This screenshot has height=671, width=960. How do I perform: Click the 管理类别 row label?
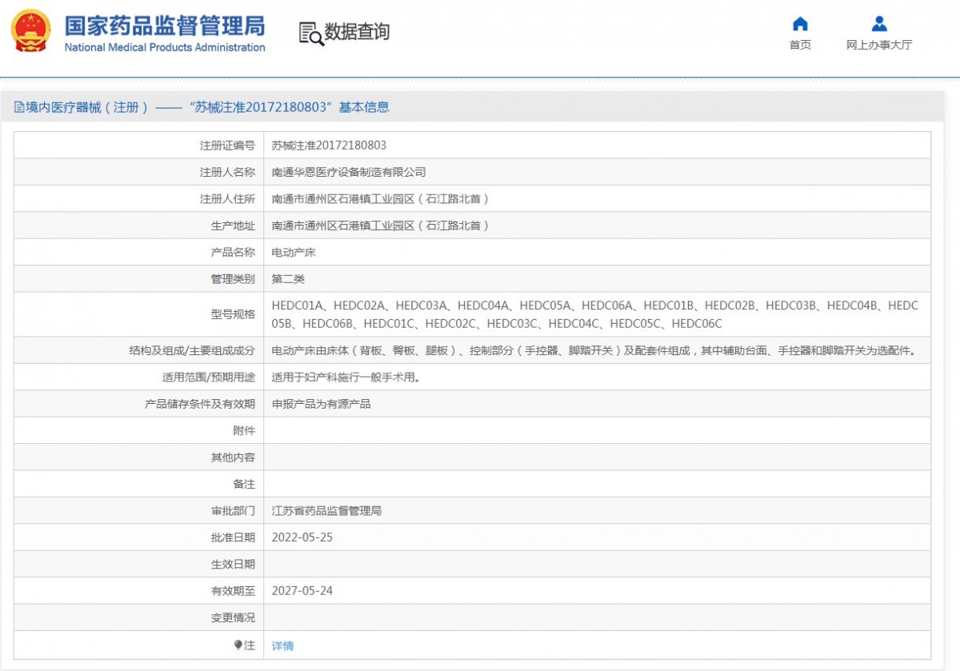point(233,279)
